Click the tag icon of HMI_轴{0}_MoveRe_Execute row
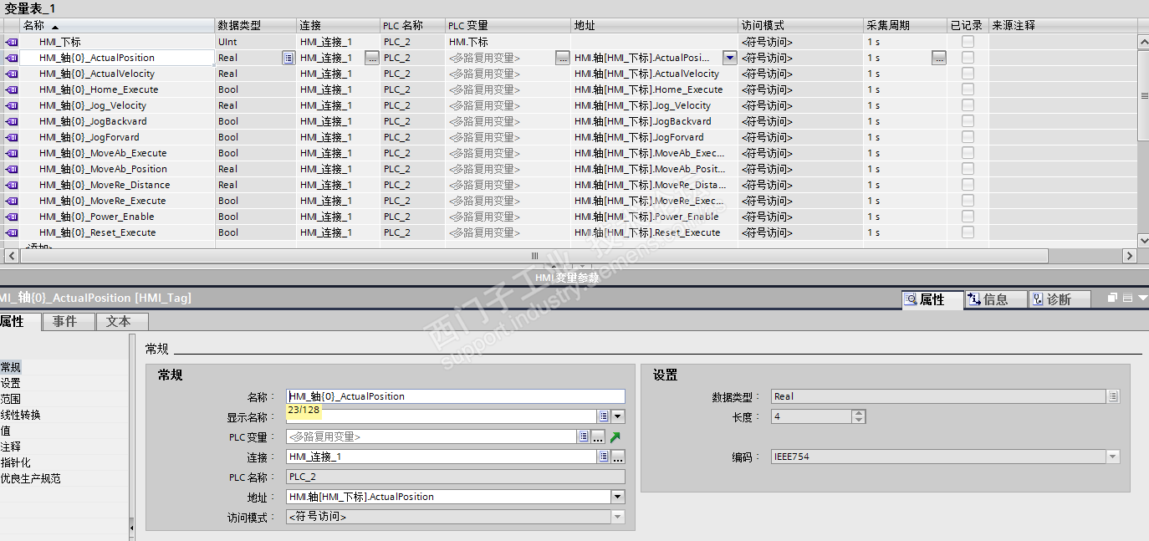The image size is (1149, 541). point(11,201)
